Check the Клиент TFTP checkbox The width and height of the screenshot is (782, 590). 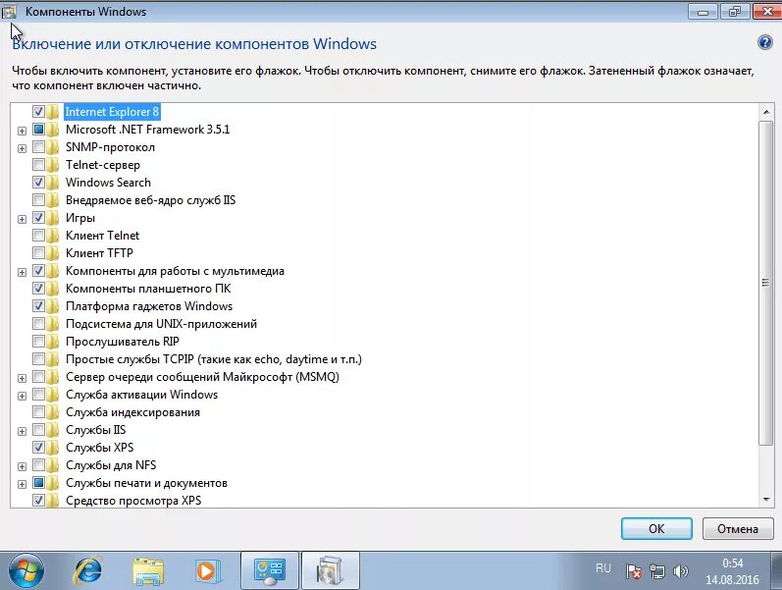(x=38, y=252)
